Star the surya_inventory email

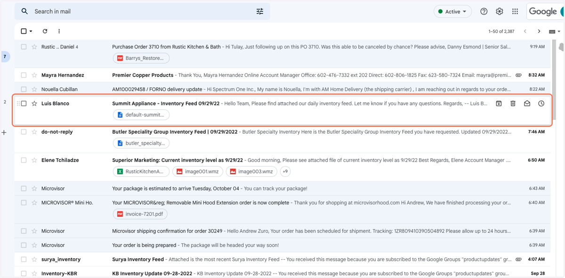click(34, 259)
